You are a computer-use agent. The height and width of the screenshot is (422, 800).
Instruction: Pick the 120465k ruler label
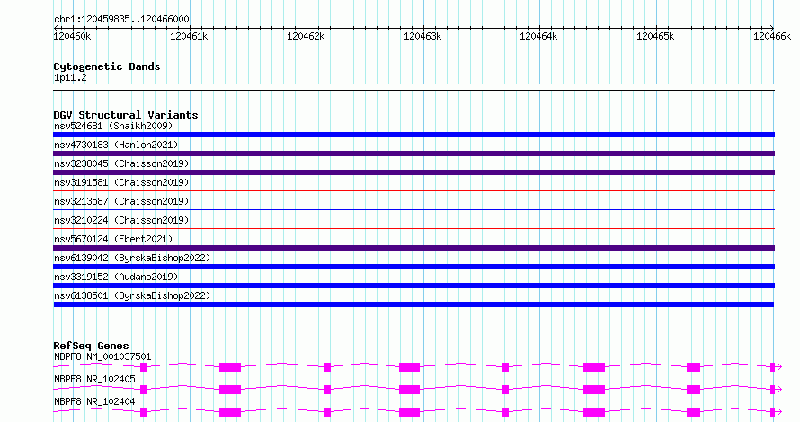pos(655,36)
